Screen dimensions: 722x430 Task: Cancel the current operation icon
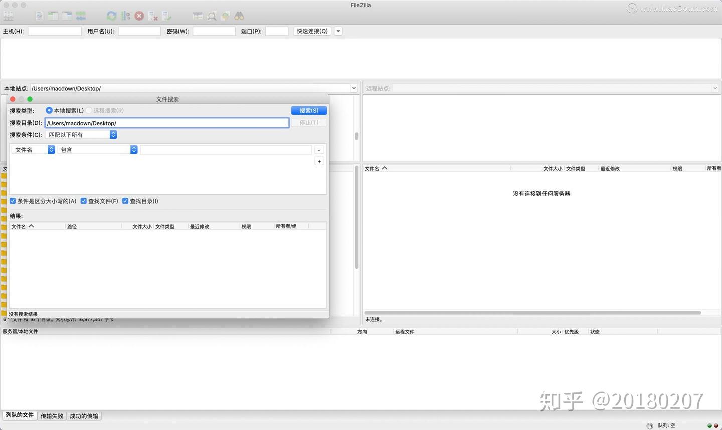point(139,16)
